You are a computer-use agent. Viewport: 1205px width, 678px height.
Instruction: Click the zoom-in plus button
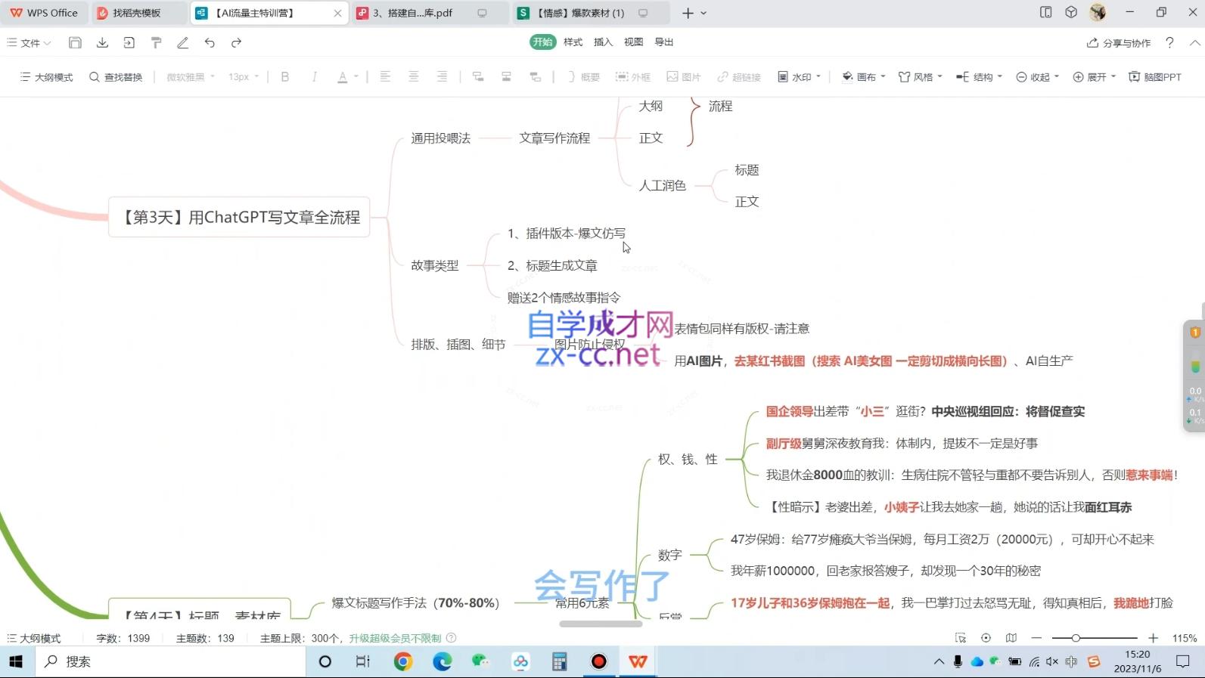tap(1153, 638)
